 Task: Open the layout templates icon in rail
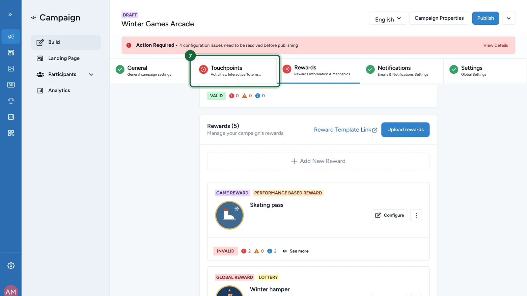pyautogui.click(x=11, y=53)
